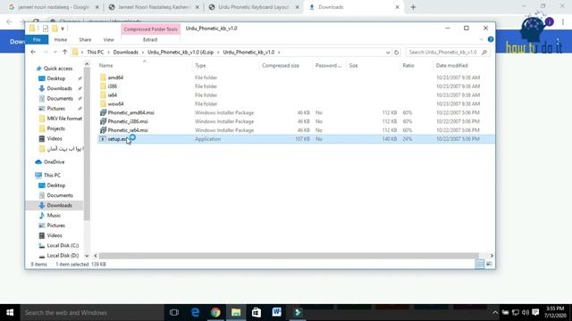Show hidden system tray icons
The image size is (572, 321).
click(495, 312)
